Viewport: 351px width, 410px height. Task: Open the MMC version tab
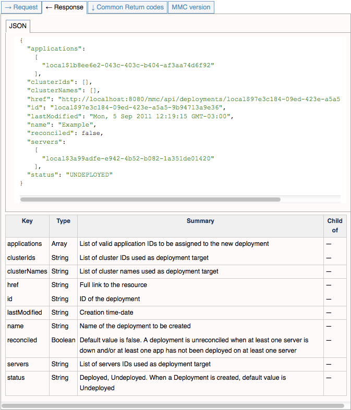(191, 7)
